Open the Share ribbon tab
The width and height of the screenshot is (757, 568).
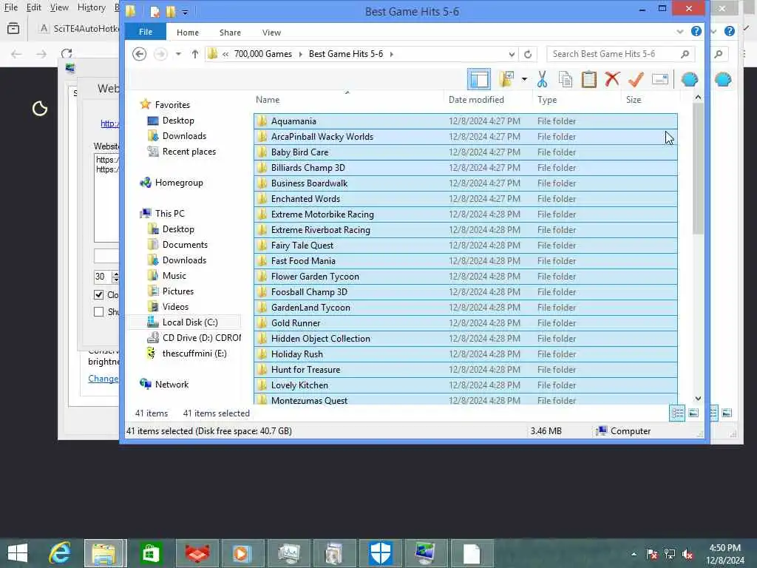click(x=230, y=33)
